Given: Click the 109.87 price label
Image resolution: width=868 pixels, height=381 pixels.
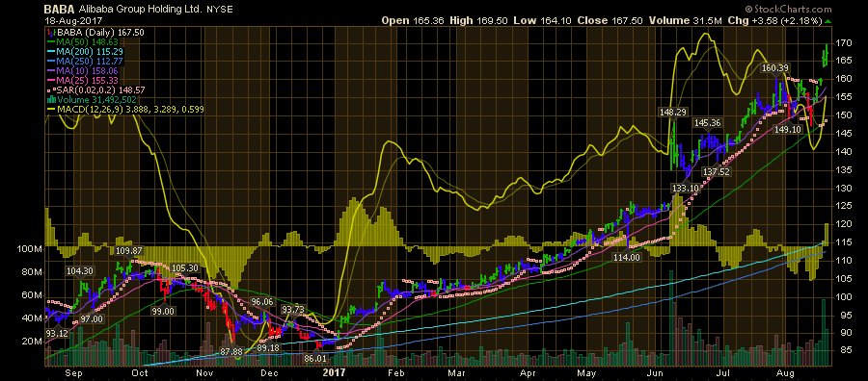Looking at the screenshot, I should pos(129,251).
